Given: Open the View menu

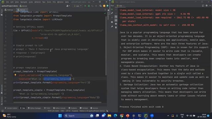Looking at the screenshot, I should [x=17, y=2].
